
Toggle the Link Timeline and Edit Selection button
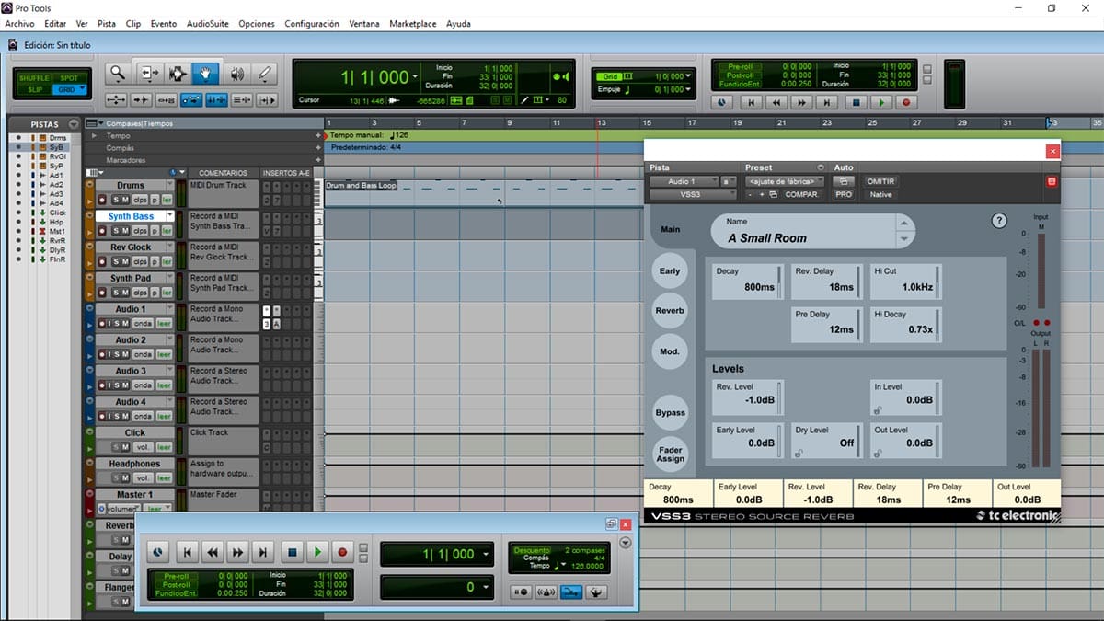click(x=217, y=99)
